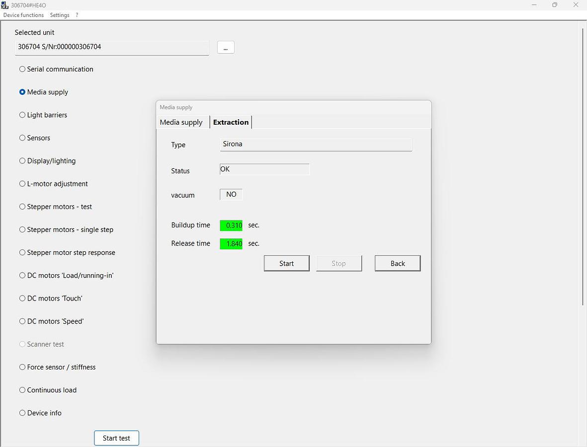Image resolution: width=587 pixels, height=447 pixels.
Task: Click the green Buildup time value field
Action: click(x=231, y=225)
